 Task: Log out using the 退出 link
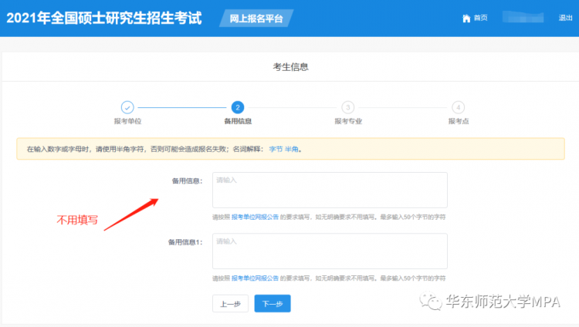565,19
